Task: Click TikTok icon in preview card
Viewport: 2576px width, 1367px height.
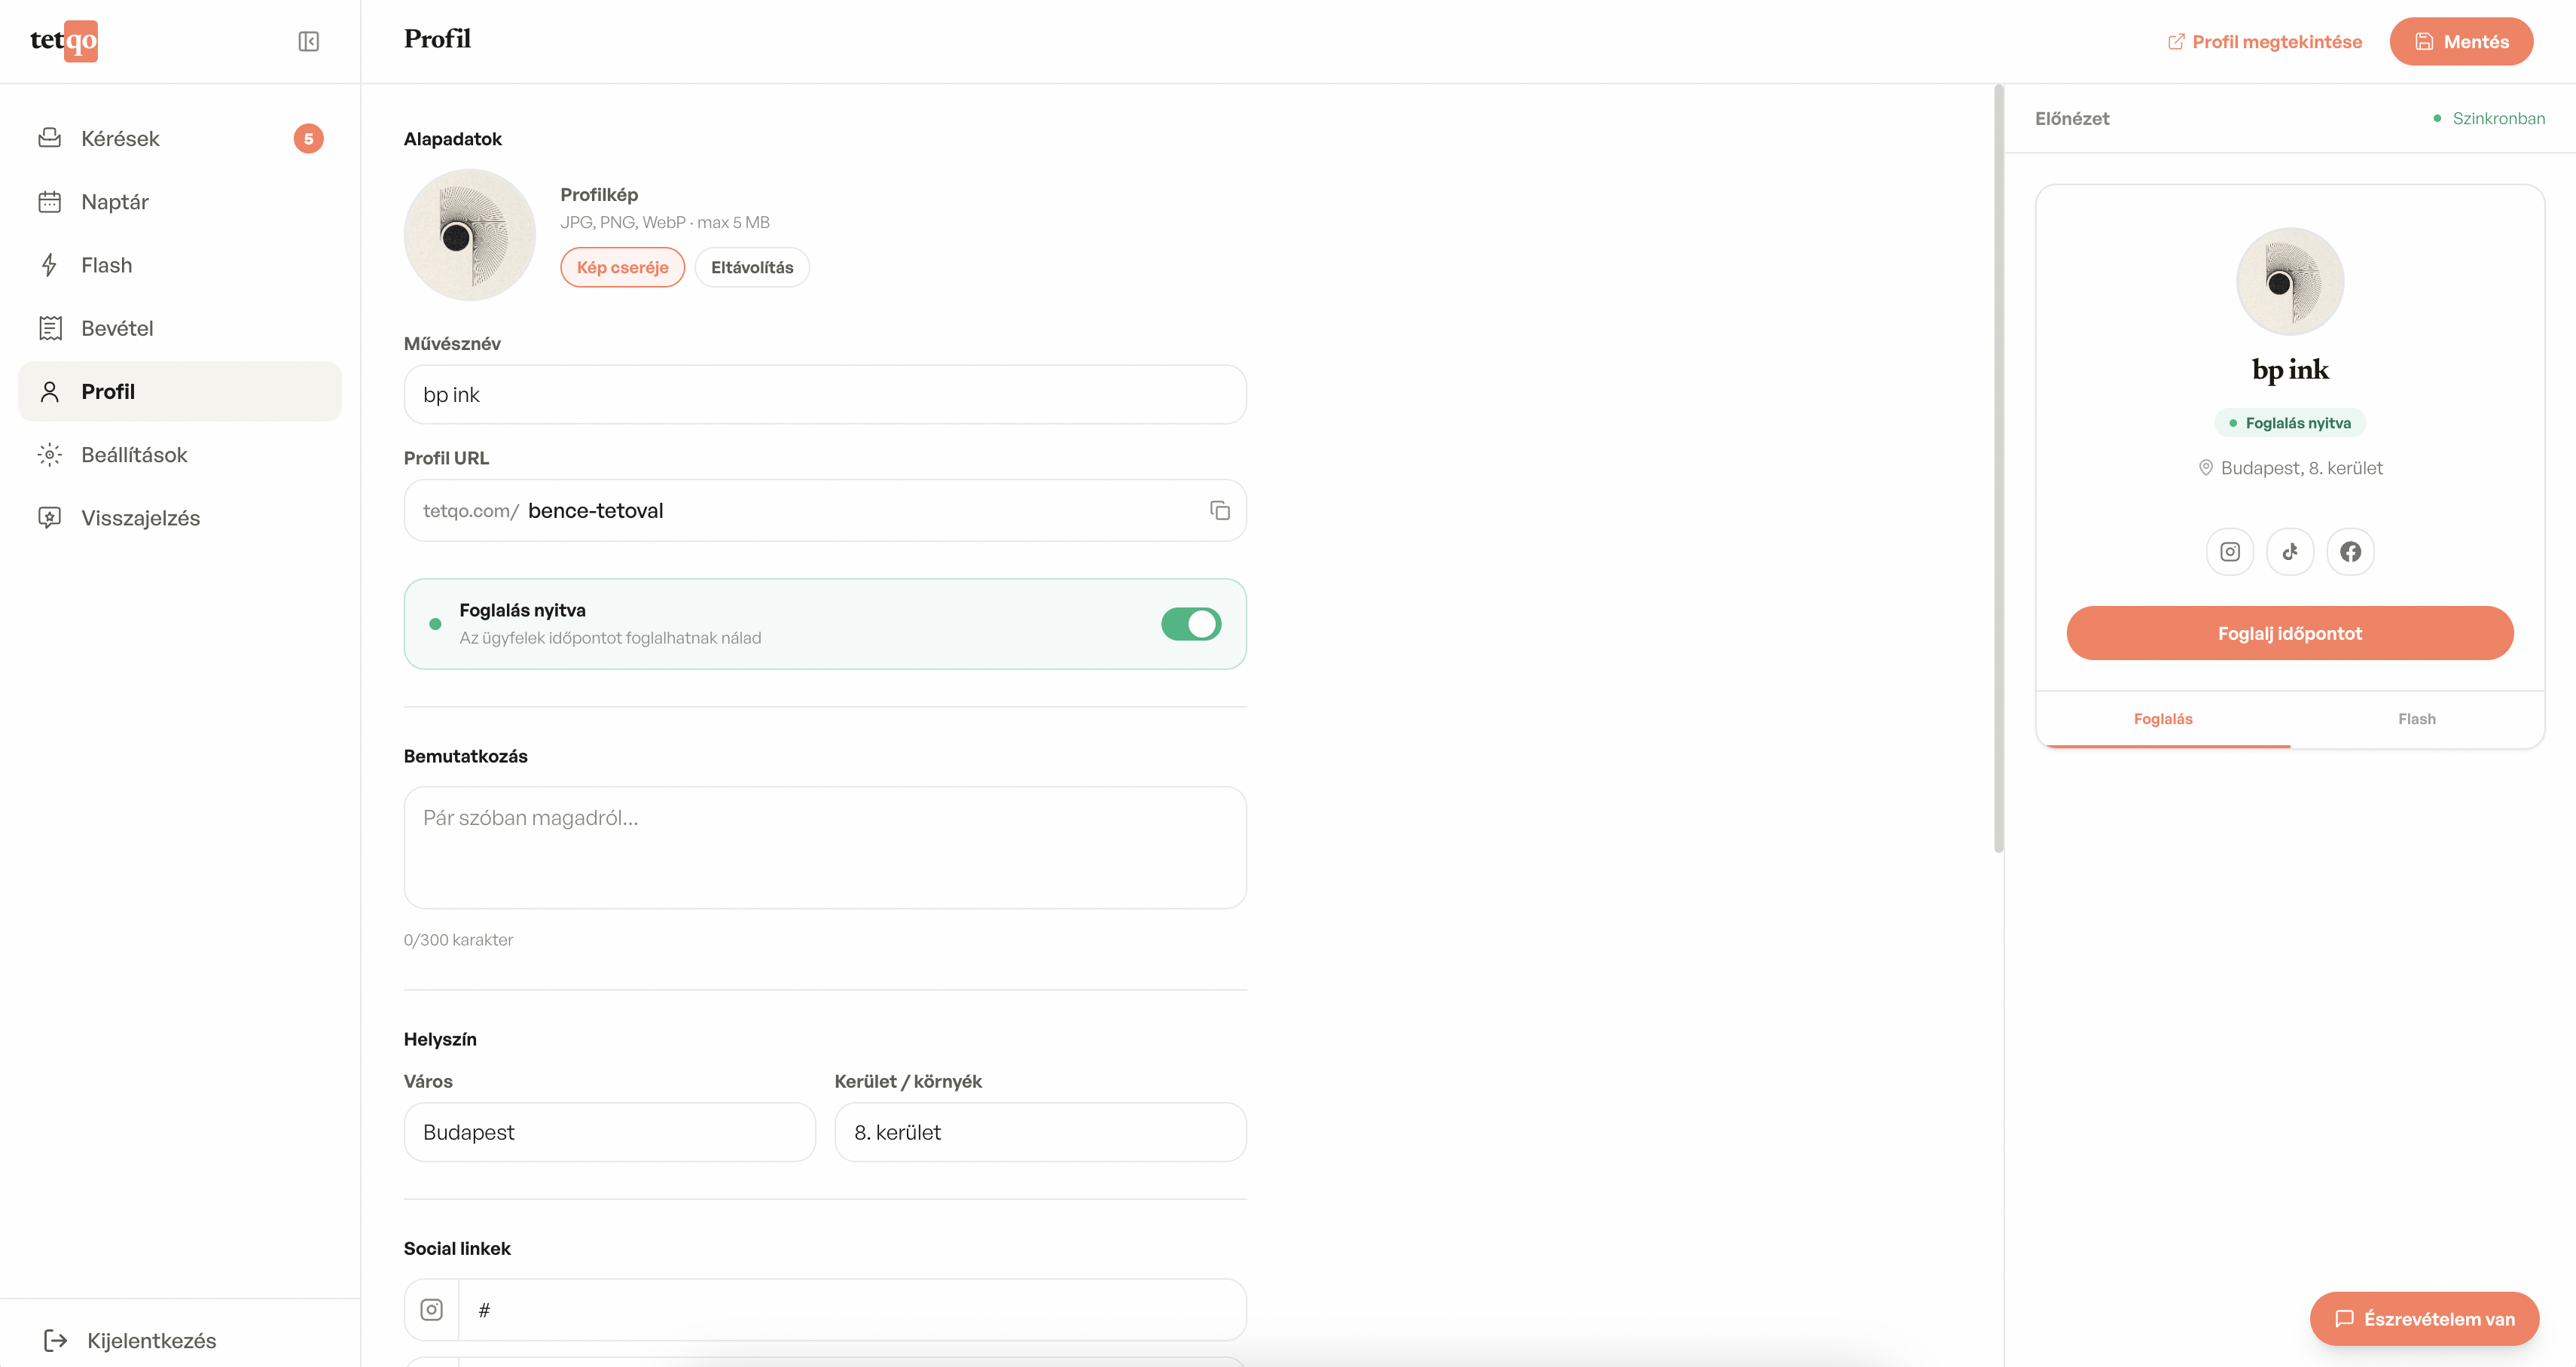Action: pos(2290,552)
